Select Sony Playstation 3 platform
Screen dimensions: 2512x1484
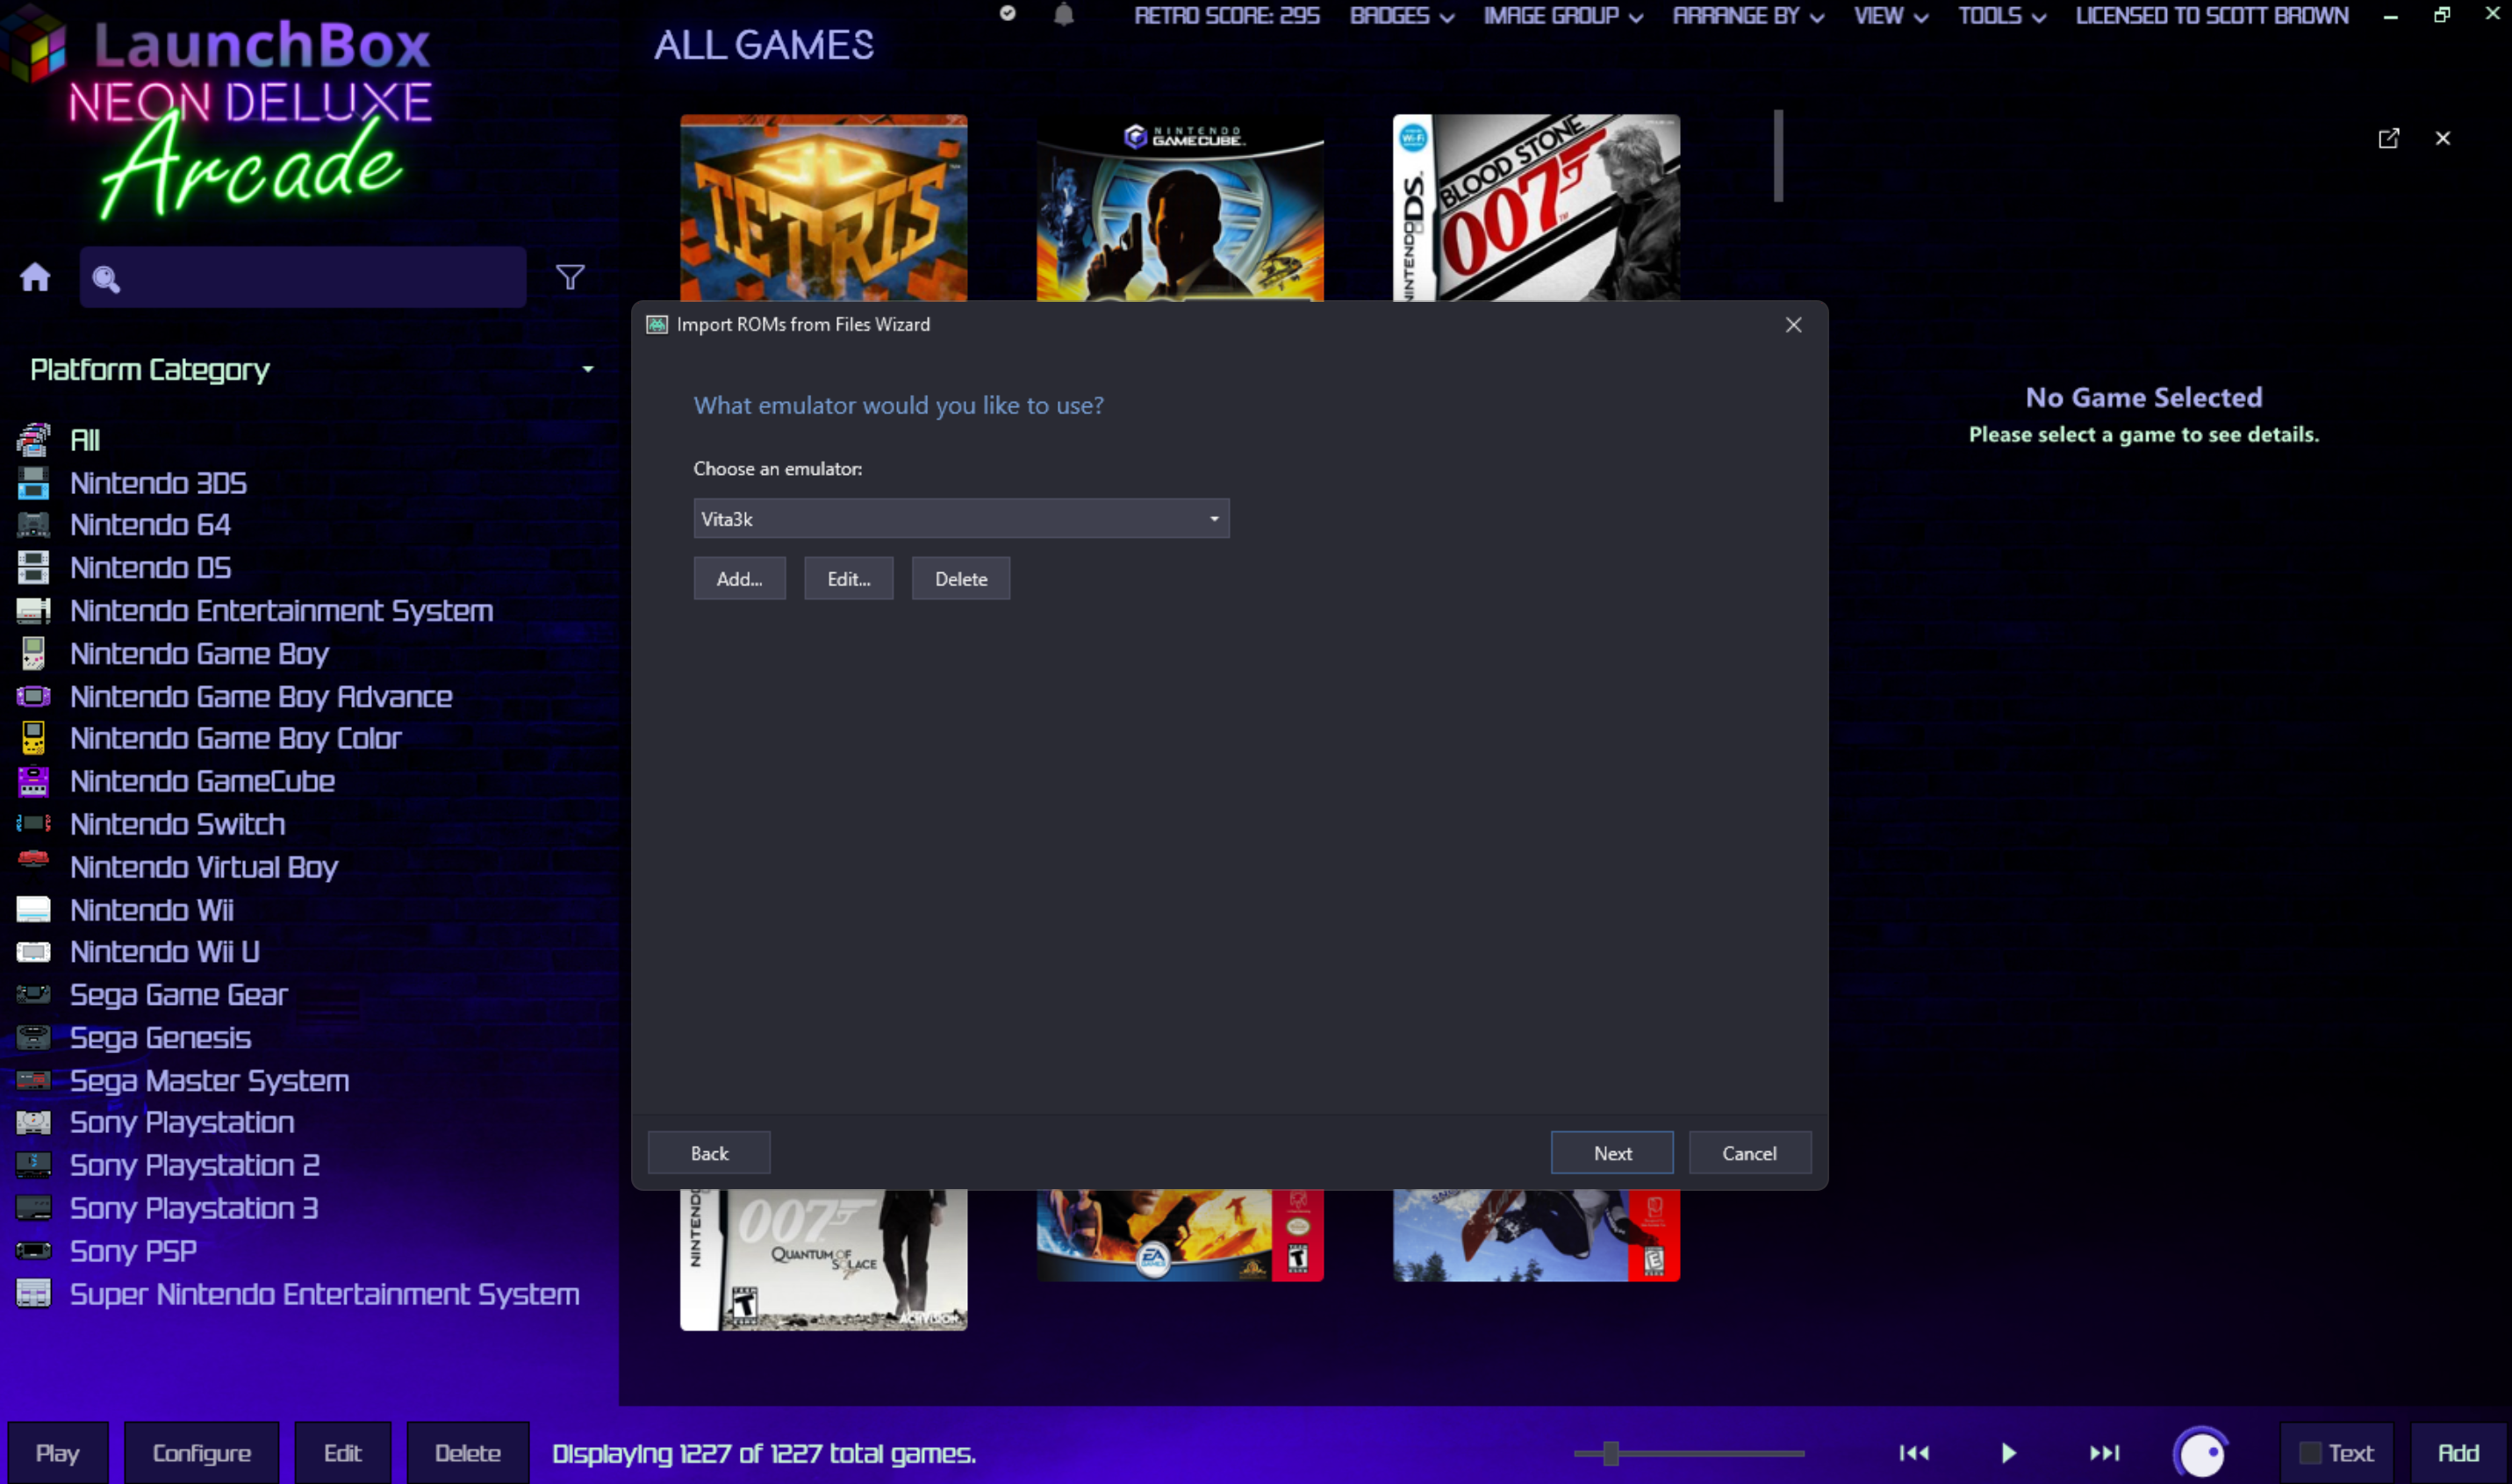(x=194, y=1209)
